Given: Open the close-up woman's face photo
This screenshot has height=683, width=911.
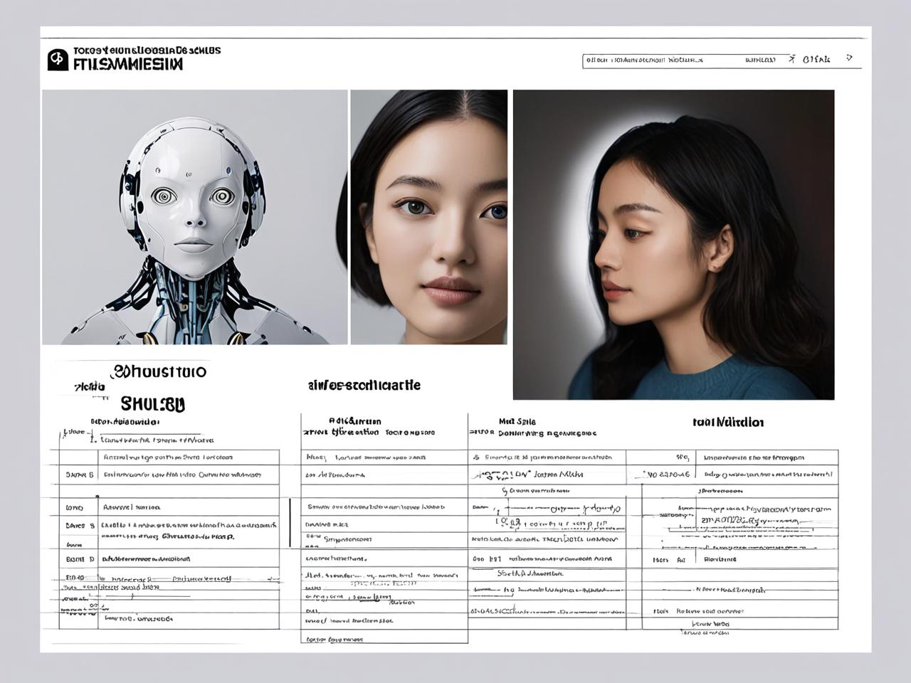Looking at the screenshot, I should tap(429, 217).
